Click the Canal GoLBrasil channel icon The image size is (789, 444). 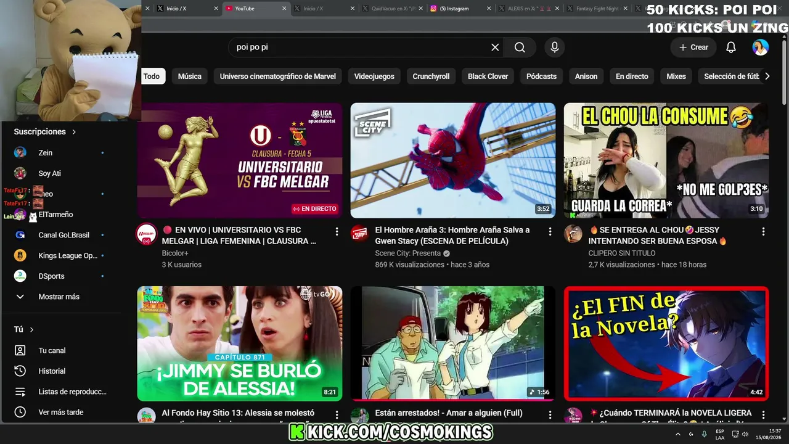coord(20,235)
